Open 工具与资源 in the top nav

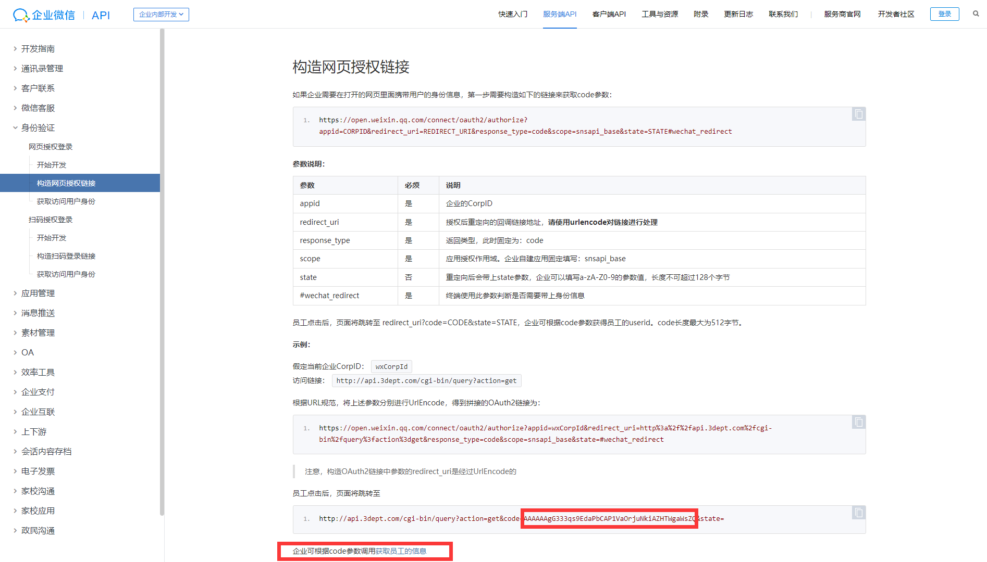point(660,14)
